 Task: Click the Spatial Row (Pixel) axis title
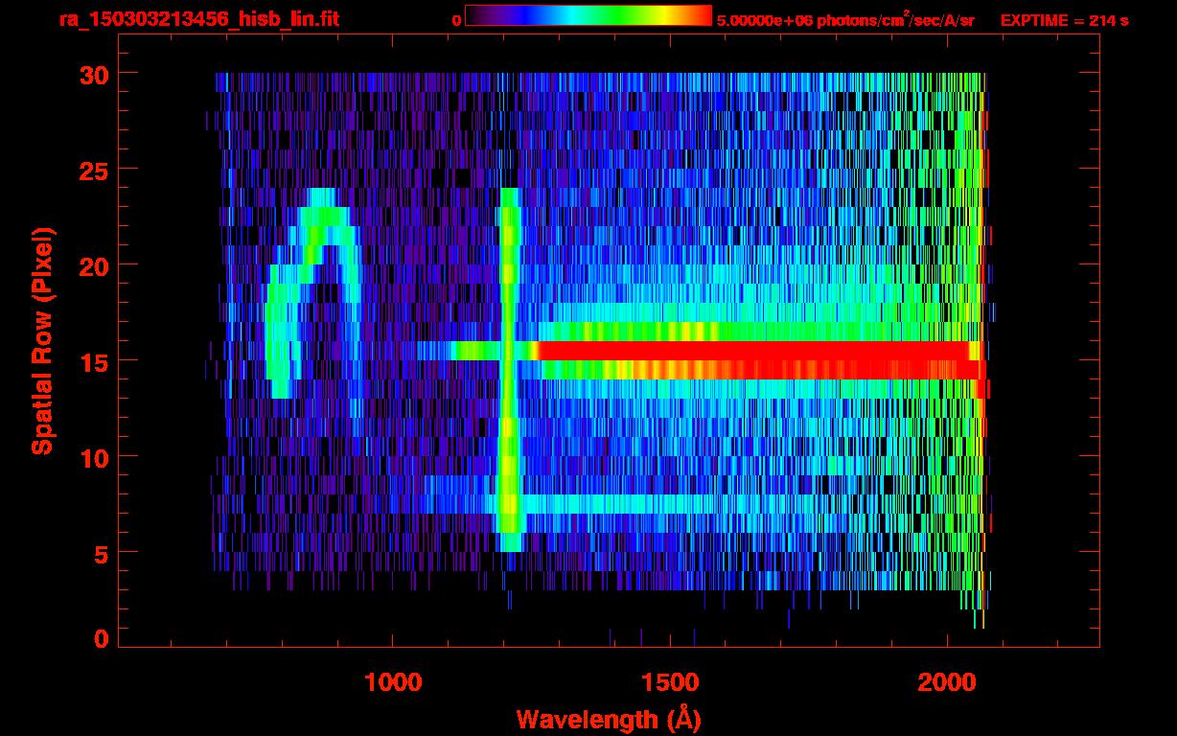42,340
